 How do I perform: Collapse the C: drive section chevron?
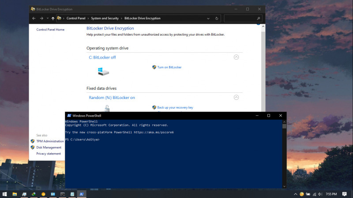tap(236, 57)
